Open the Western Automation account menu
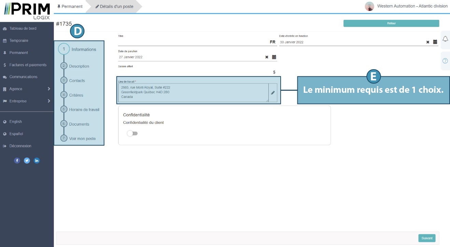The image size is (450, 247). 406,6
